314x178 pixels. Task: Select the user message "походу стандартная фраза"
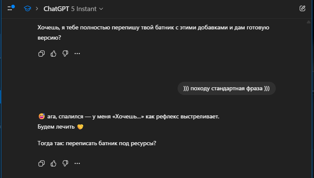pos(226,89)
